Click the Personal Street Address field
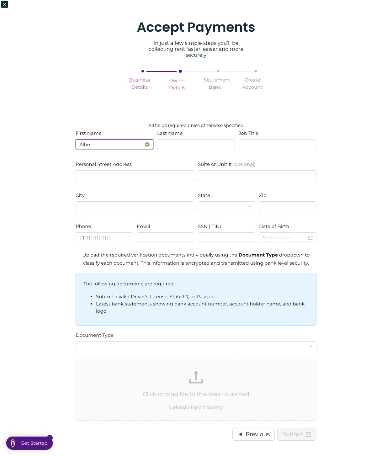 point(135,175)
